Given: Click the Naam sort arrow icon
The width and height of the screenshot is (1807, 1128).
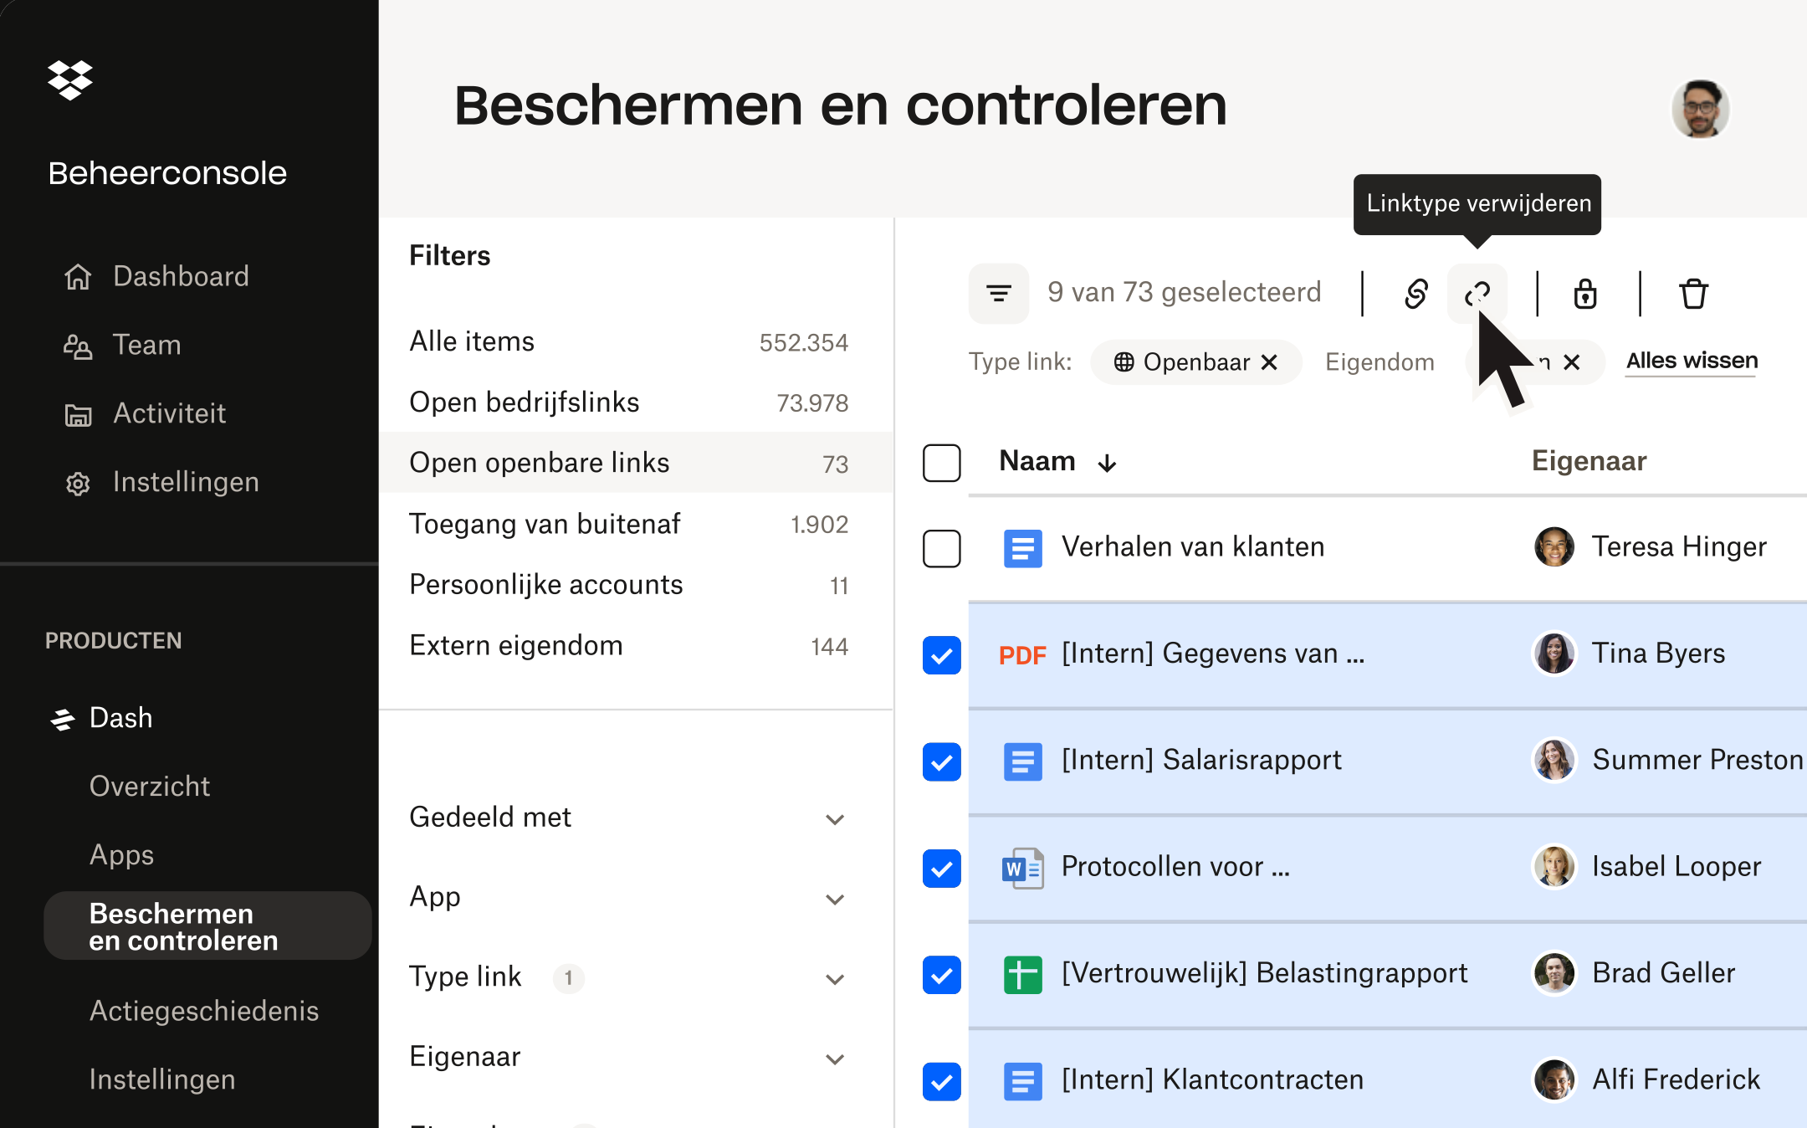Looking at the screenshot, I should [x=1108, y=463].
